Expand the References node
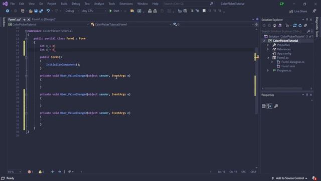Image resolution: width=321 pixels, height=181 pixels. pos(268,49)
